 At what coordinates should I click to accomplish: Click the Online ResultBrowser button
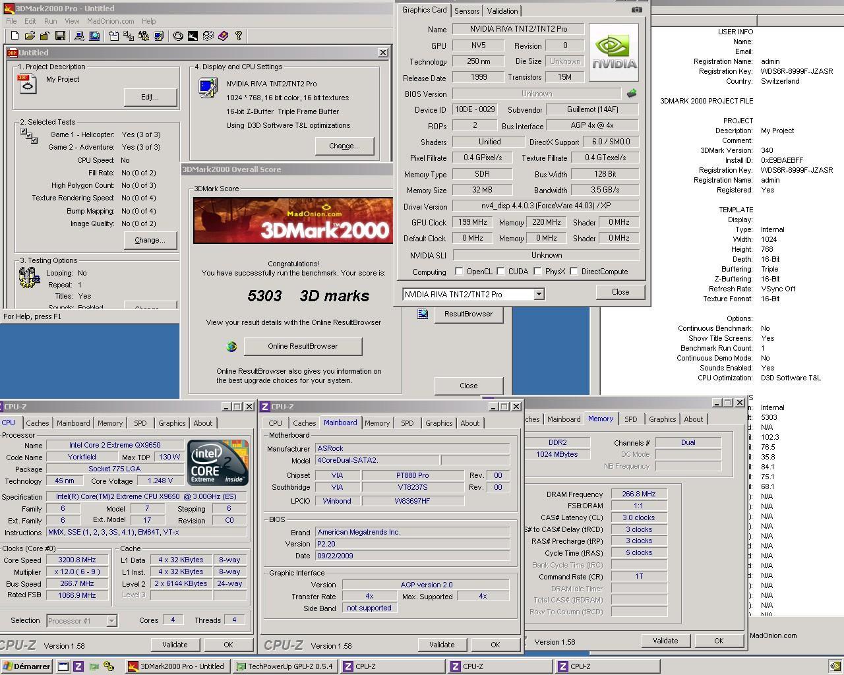point(303,346)
